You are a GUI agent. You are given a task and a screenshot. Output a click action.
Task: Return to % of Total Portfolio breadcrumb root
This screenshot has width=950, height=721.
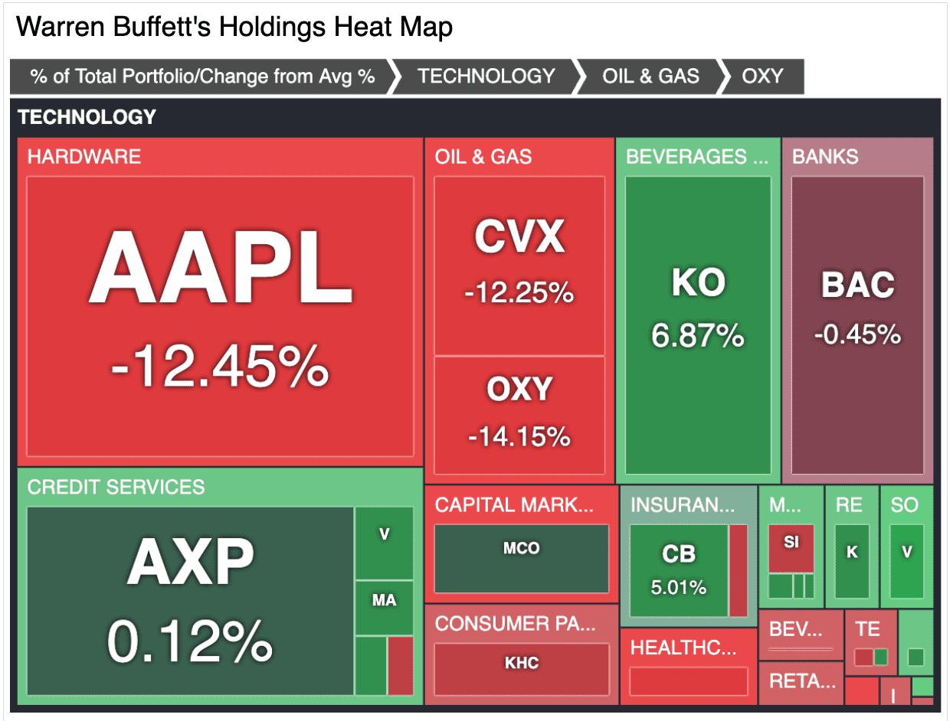point(202,77)
